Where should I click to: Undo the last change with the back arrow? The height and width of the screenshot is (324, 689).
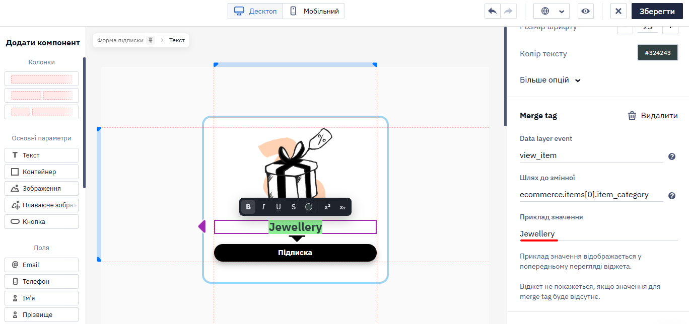493,11
